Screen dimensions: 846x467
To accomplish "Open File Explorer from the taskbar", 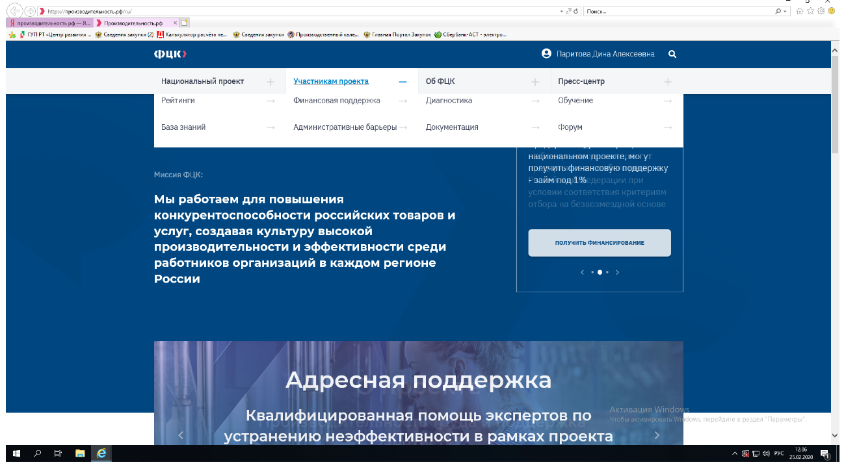I will 80,453.
